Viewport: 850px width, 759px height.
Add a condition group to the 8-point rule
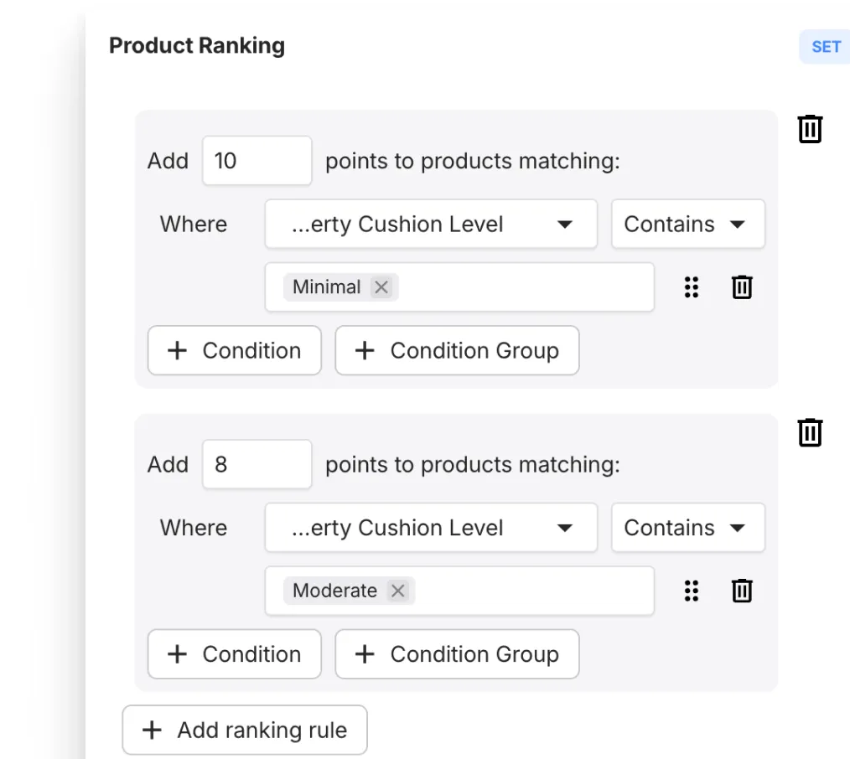pyautogui.click(x=457, y=654)
